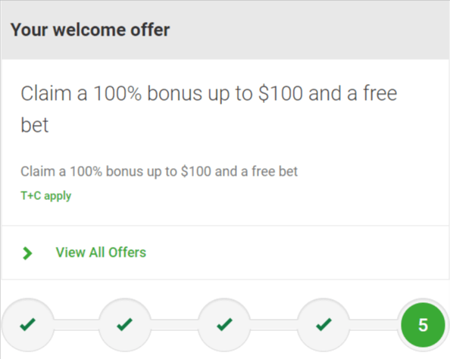450x359 pixels.
Task: Go to the third completed step checkmark
Action: point(224,325)
